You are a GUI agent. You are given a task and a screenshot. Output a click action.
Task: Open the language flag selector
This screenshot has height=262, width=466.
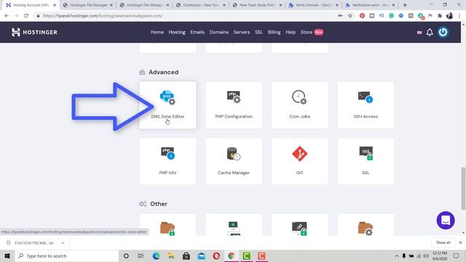(x=419, y=32)
